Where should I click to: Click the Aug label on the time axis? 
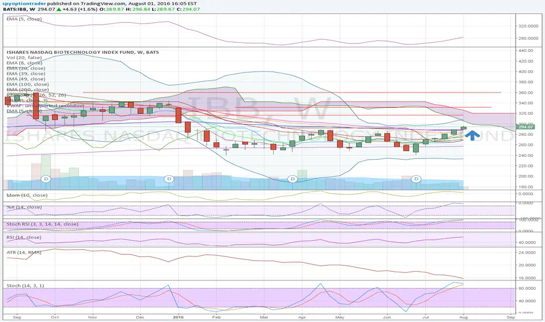tap(464, 317)
